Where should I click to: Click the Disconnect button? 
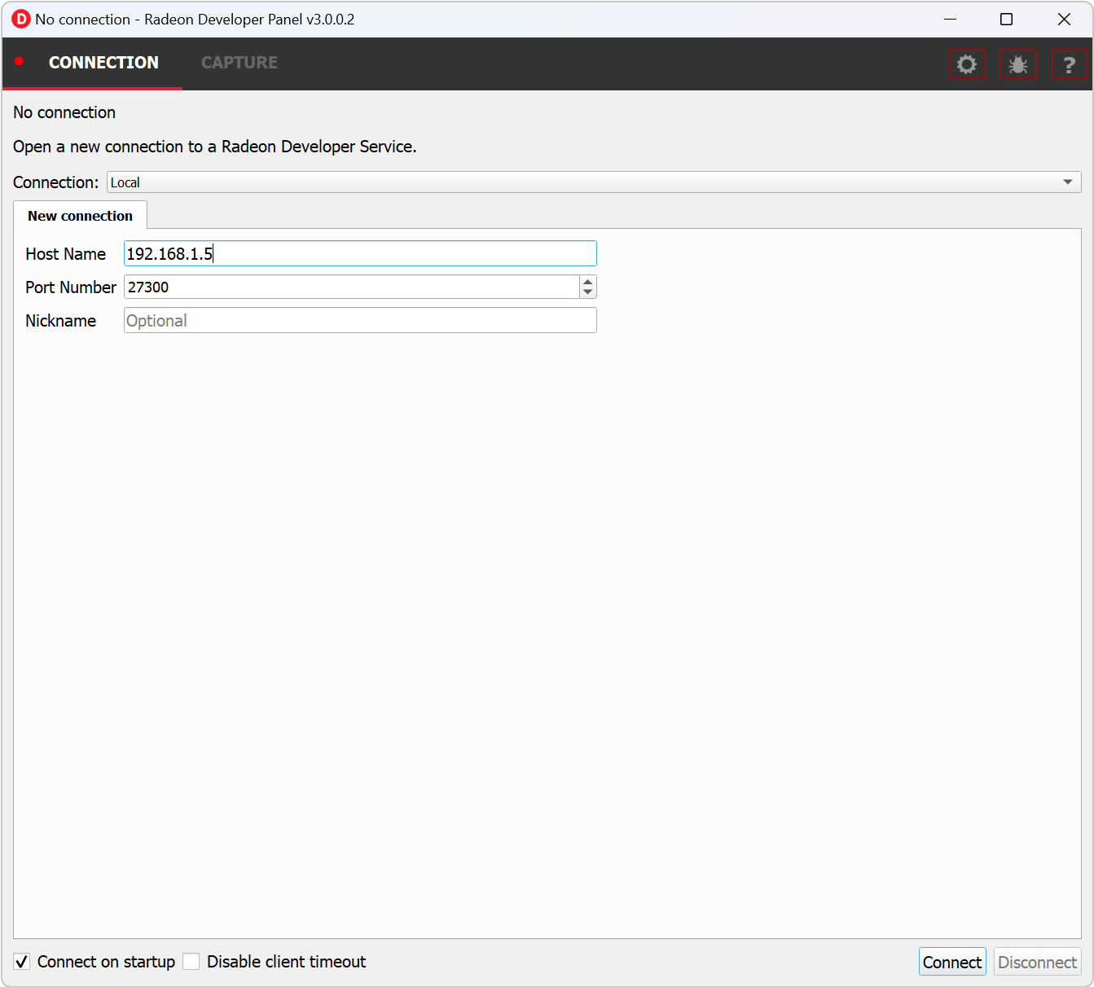coord(1037,962)
